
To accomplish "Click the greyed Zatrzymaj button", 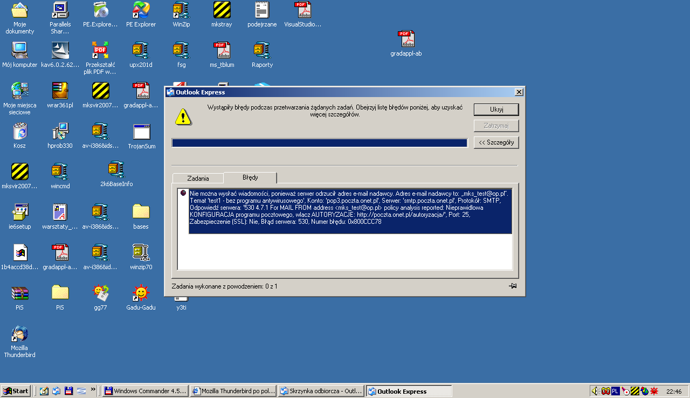I will 496,126.
